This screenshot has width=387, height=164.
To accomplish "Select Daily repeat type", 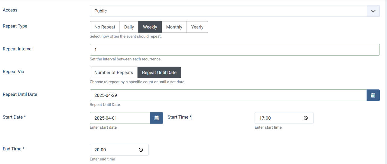I will click(129, 27).
